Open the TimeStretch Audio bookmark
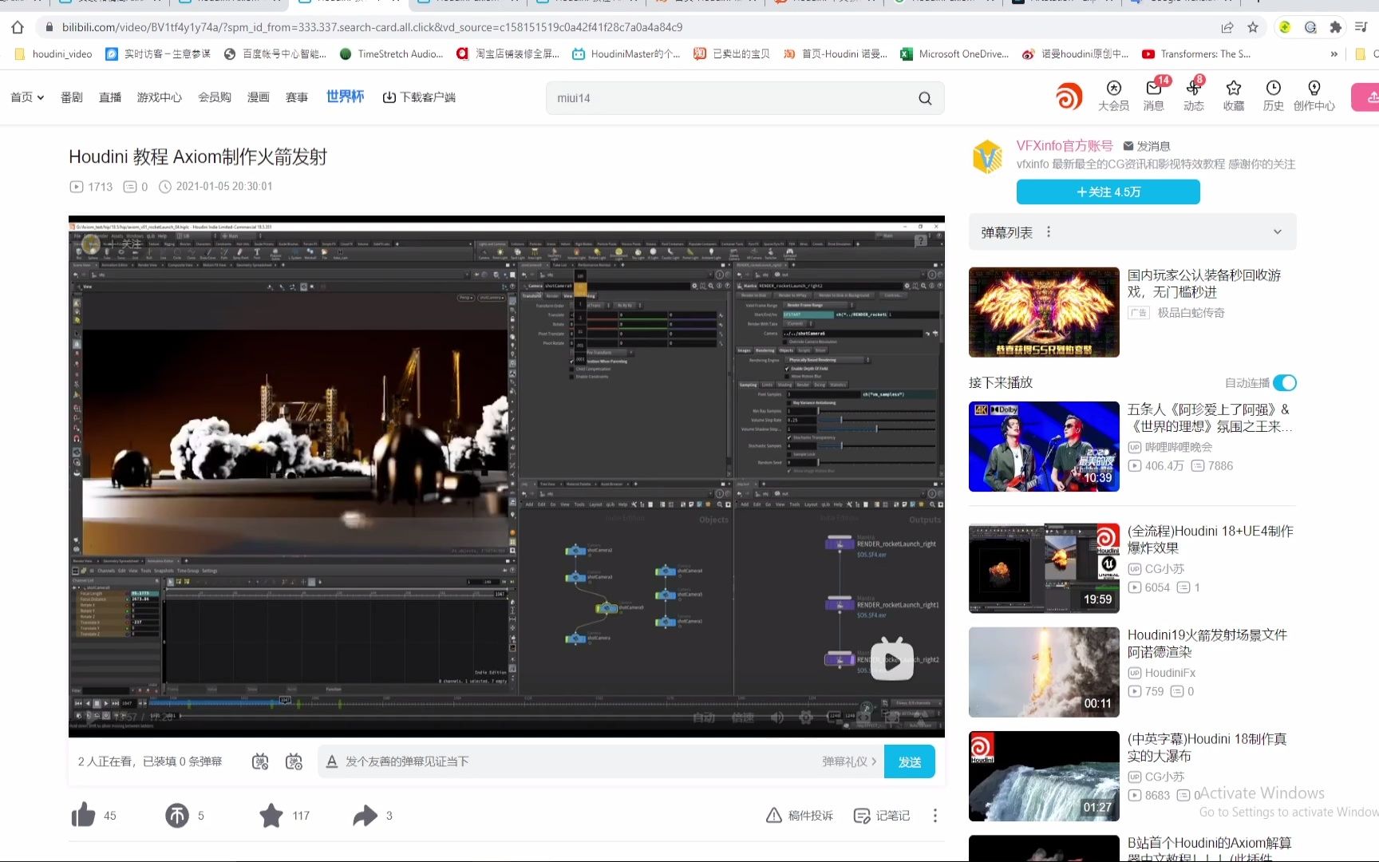 [391, 54]
